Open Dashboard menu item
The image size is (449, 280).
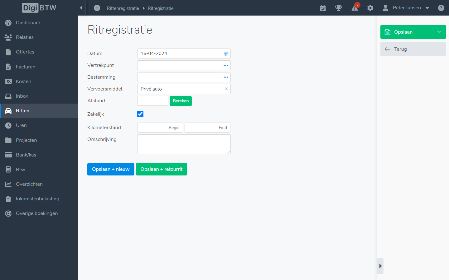[x=39, y=23]
